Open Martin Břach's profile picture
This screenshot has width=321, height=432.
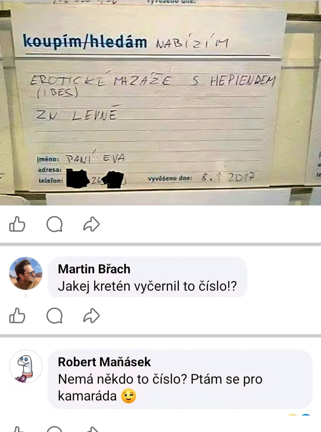pyautogui.click(x=26, y=273)
